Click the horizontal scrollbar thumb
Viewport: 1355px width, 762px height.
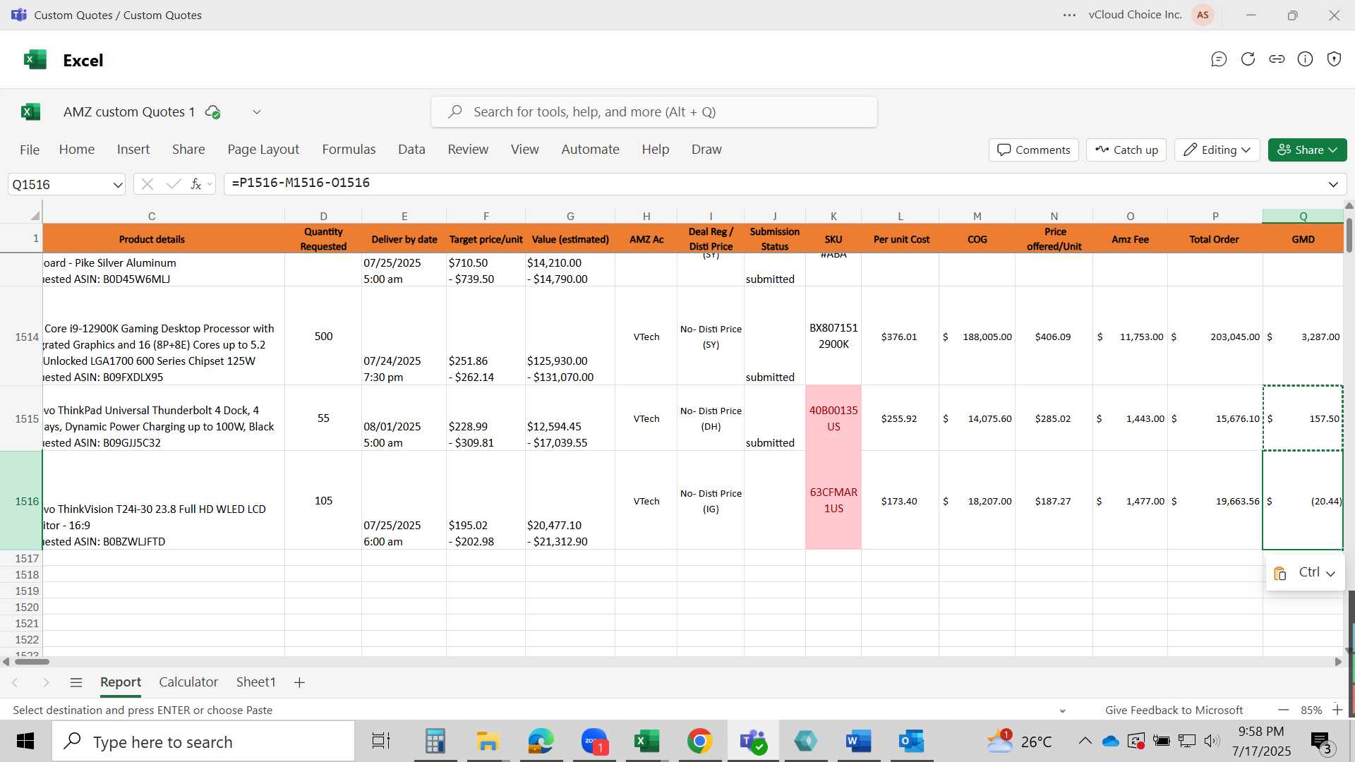tap(32, 662)
